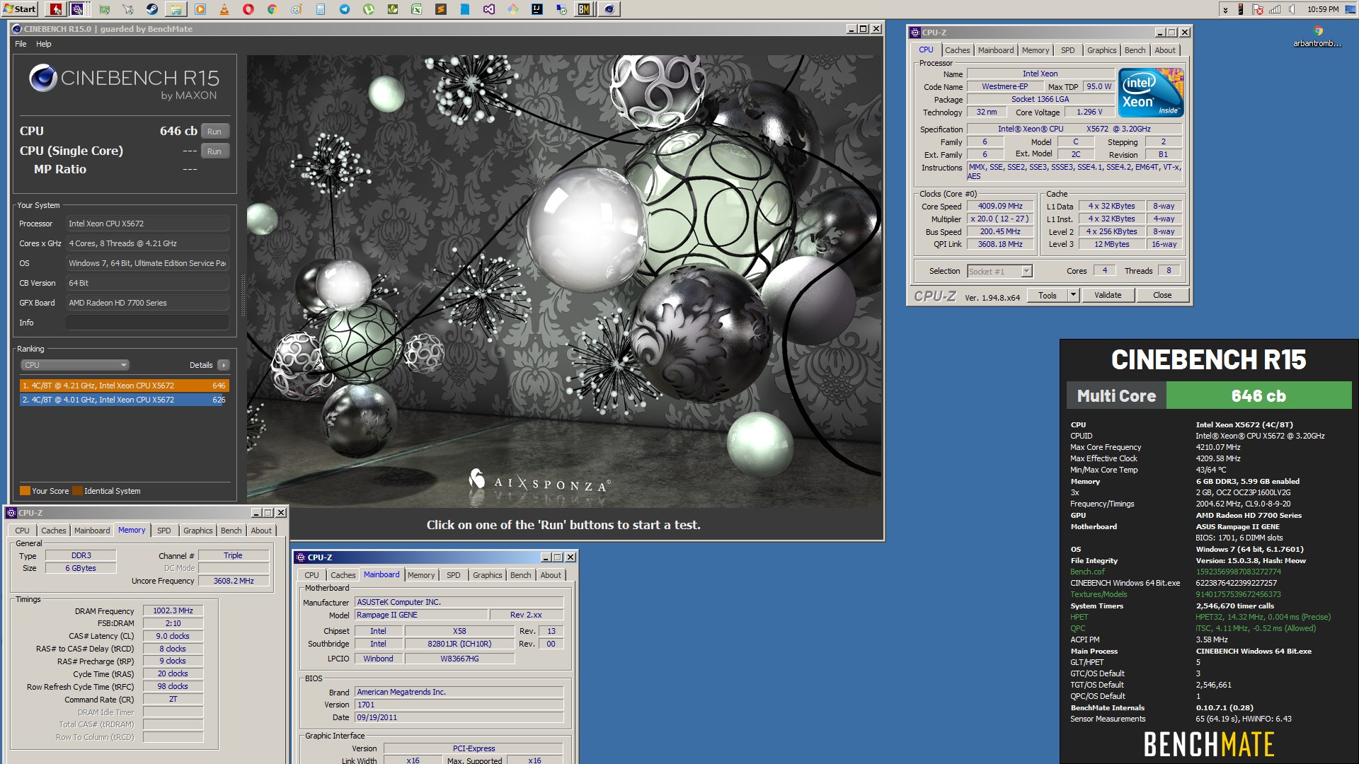This screenshot has width=1359, height=764.
Task: Click the DRAM Frequency 1002.3 MHz value
Action: pyautogui.click(x=173, y=610)
